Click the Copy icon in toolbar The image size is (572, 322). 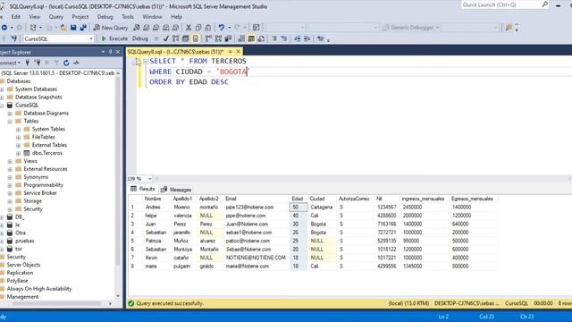[x=198, y=28]
